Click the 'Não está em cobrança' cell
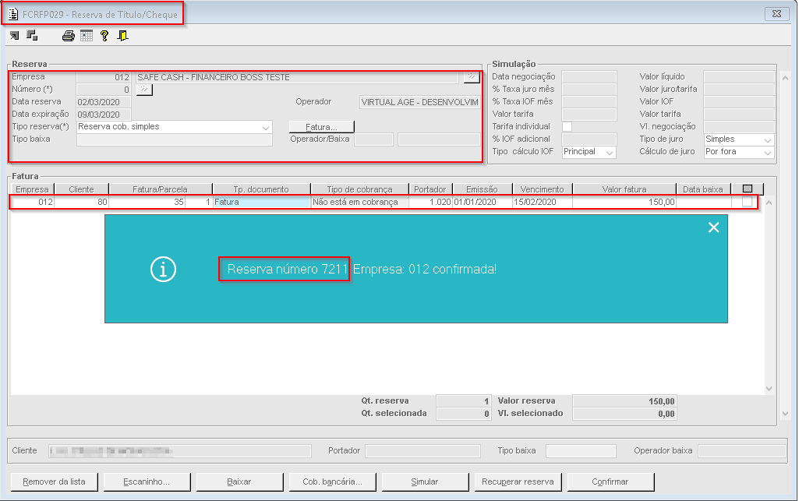The width and height of the screenshot is (799, 501). click(360, 202)
